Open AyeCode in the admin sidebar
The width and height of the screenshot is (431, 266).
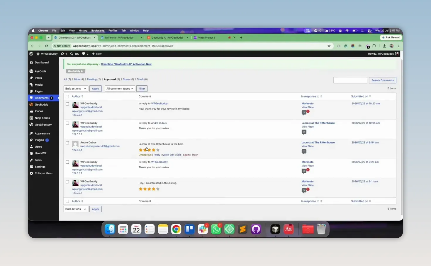[40, 71]
